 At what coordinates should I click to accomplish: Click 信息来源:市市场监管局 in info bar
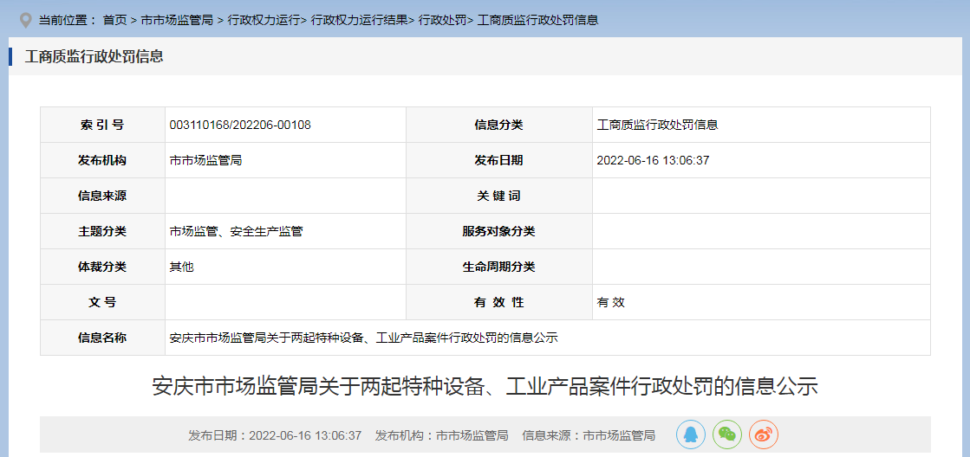click(589, 435)
